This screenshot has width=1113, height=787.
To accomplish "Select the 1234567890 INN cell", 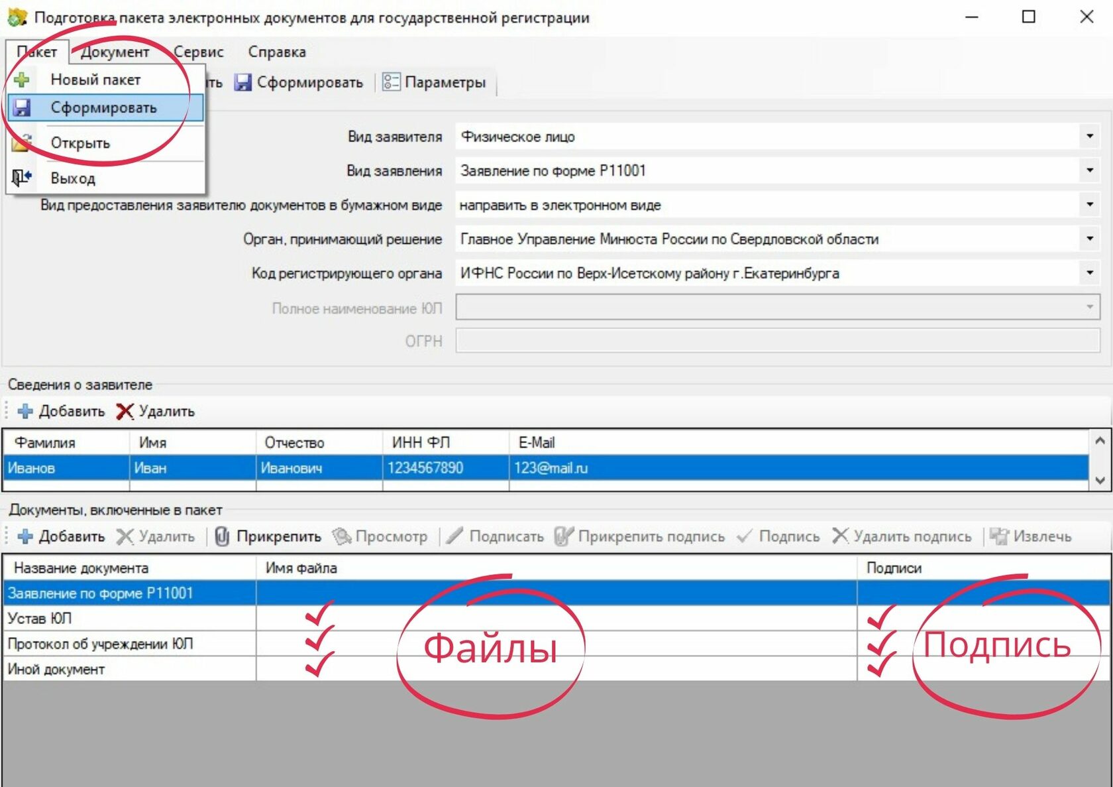I will (446, 467).
